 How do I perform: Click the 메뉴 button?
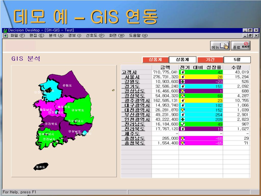220,46
